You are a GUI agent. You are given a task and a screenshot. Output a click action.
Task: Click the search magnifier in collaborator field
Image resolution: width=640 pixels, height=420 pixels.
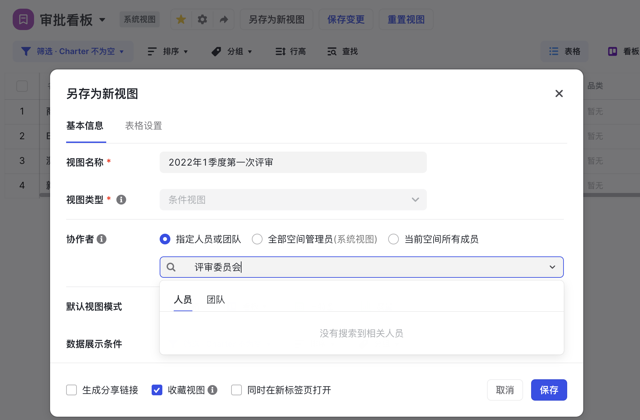[x=171, y=267]
